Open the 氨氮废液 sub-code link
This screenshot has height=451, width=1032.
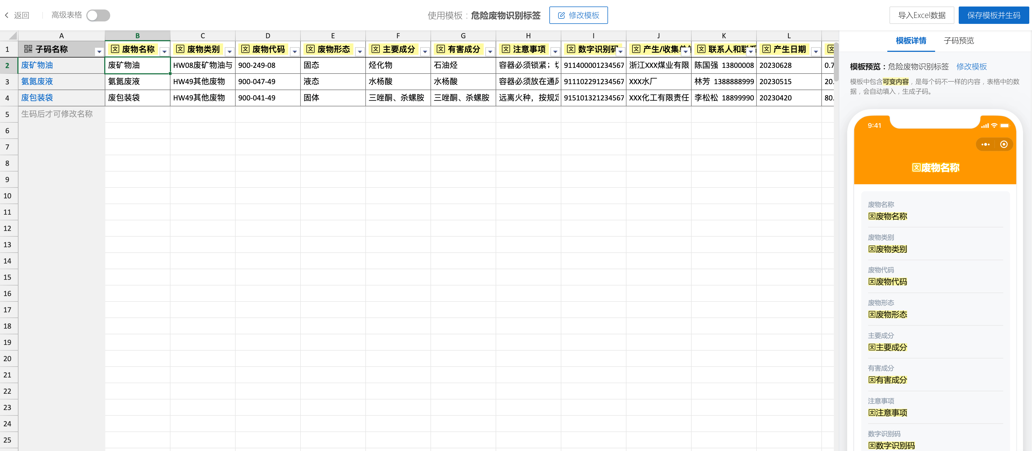[37, 82]
